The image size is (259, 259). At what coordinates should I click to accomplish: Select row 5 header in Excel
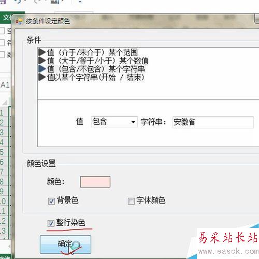(x=4, y=152)
